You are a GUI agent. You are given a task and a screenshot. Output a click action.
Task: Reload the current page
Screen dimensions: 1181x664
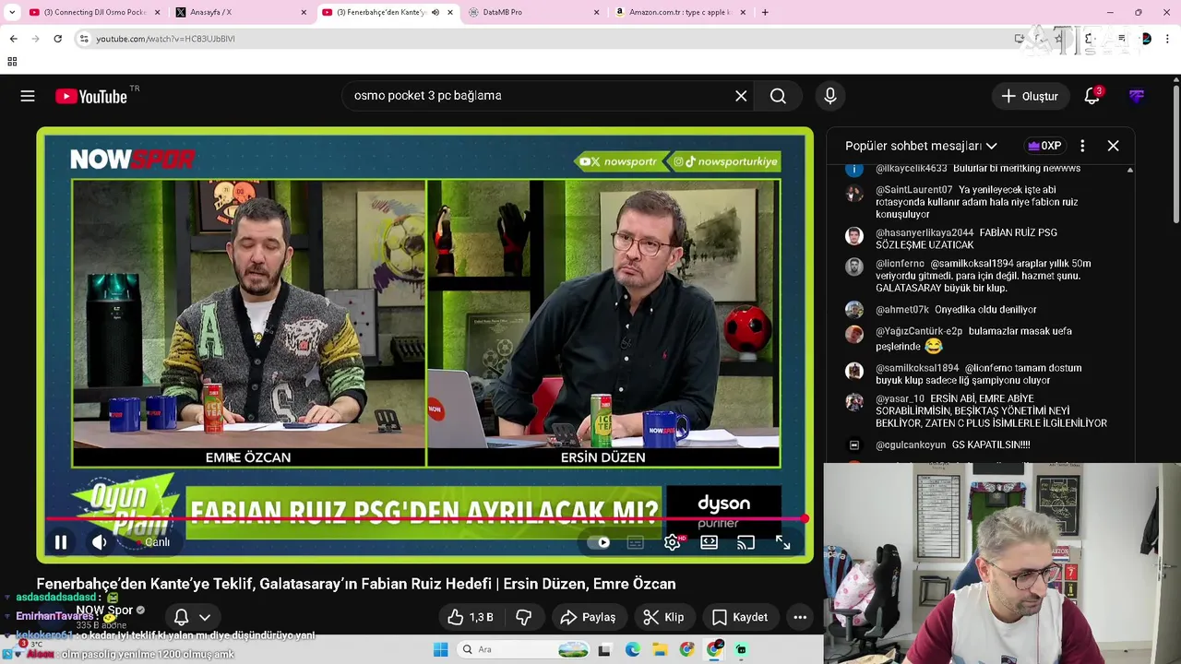pos(57,39)
